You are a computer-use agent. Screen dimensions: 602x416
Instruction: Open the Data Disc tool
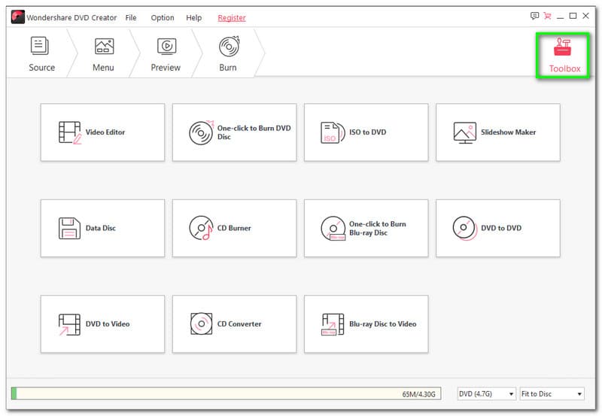click(102, 228)
